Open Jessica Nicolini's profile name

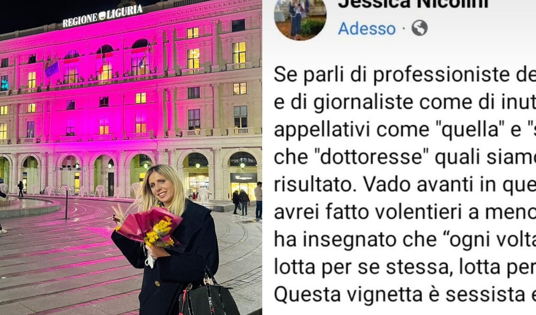pyautogui.click(x=413, y=4)
